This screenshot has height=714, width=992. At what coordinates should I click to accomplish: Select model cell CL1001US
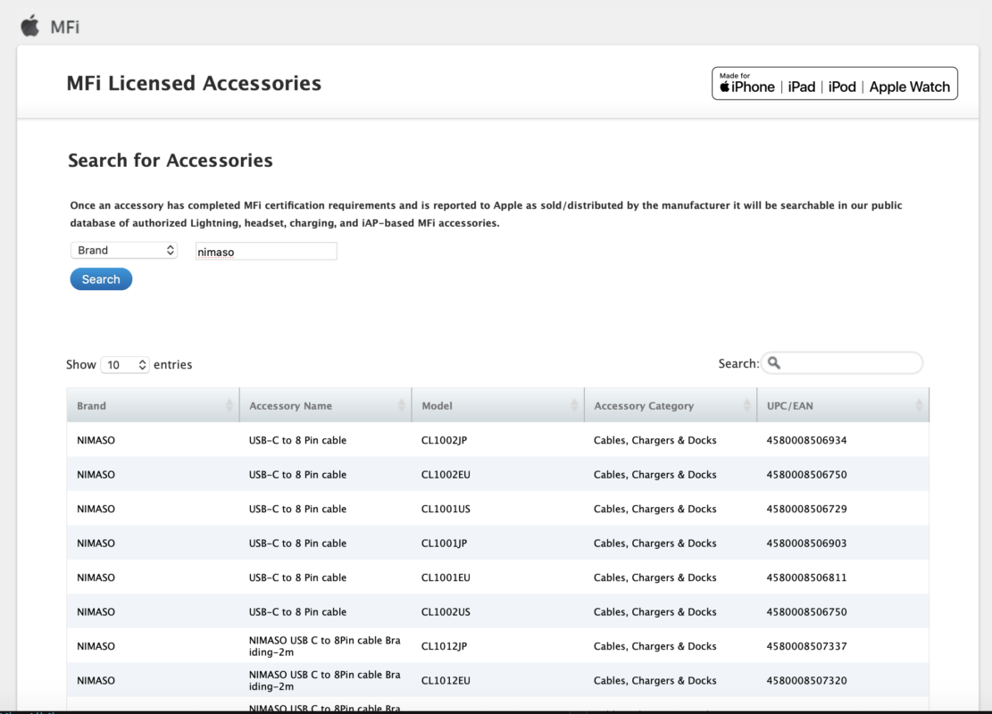[x=446, y=509]
